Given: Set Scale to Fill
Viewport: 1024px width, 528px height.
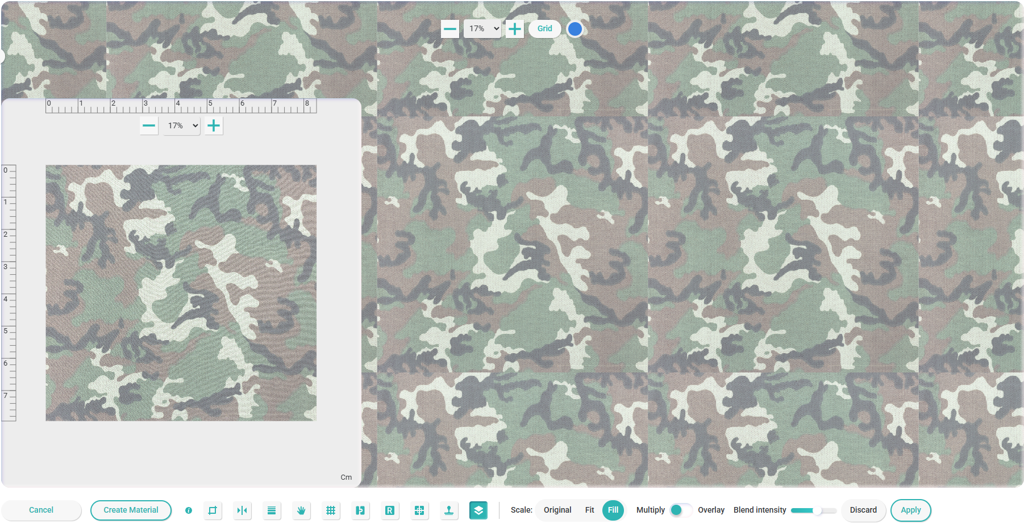Looking at the screenshot, I should [613, 510].
